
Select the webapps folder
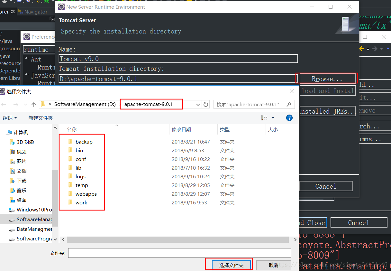coord(86,194)
